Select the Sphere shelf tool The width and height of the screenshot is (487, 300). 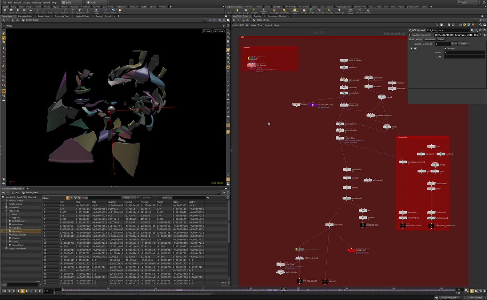11,11
